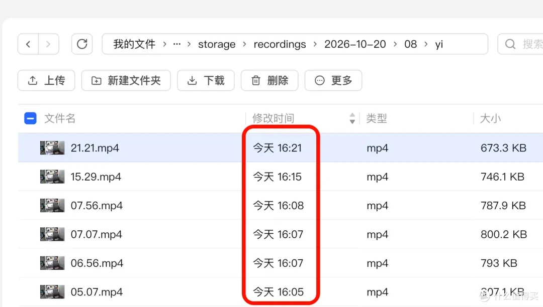Click the 下载 download button
Viewport: 543px width, 307px height.
tap(206, 80)
